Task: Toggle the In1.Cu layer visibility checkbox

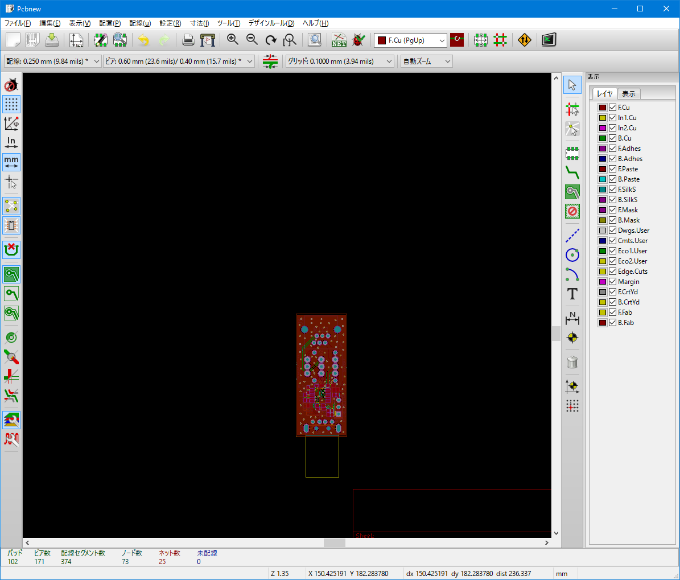Action: pos(612,118)
